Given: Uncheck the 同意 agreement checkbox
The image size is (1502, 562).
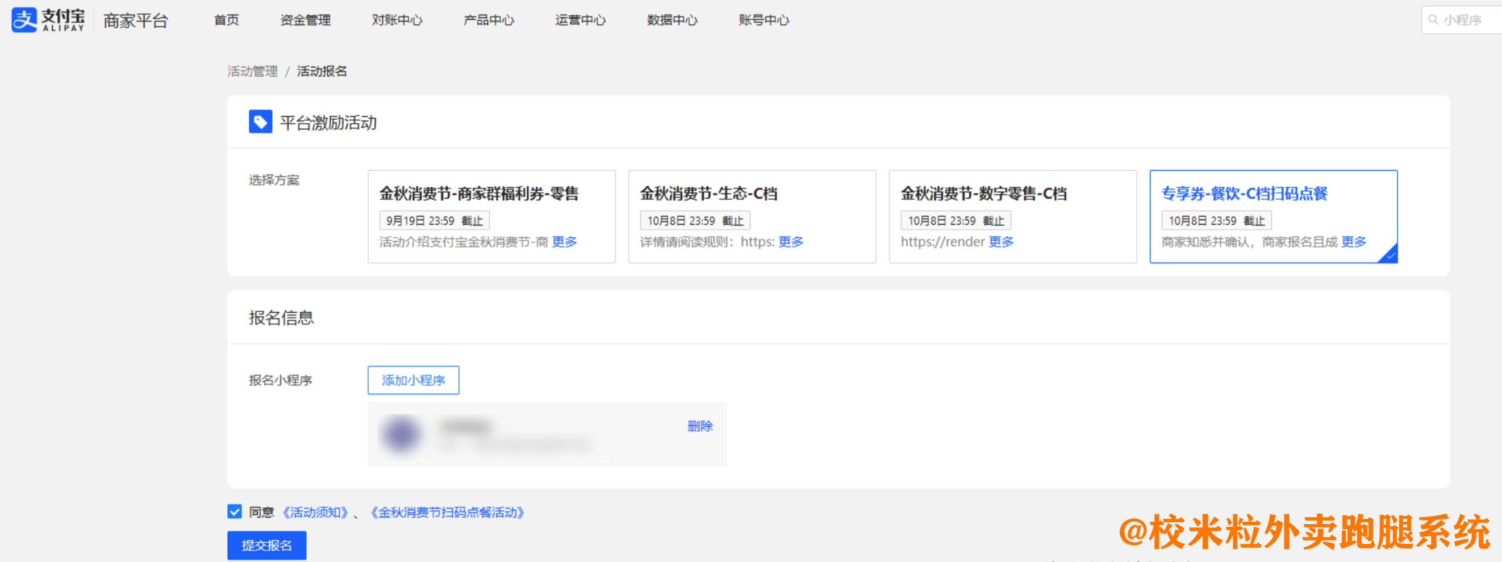Looking at the screenshot, I should click(234, 512).
